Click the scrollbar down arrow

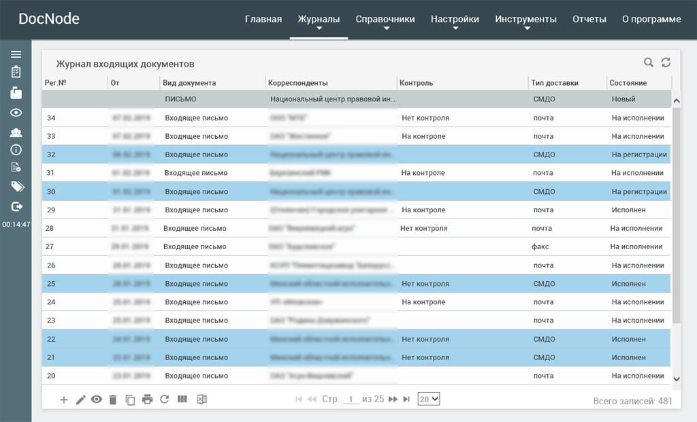pos(676,379)
